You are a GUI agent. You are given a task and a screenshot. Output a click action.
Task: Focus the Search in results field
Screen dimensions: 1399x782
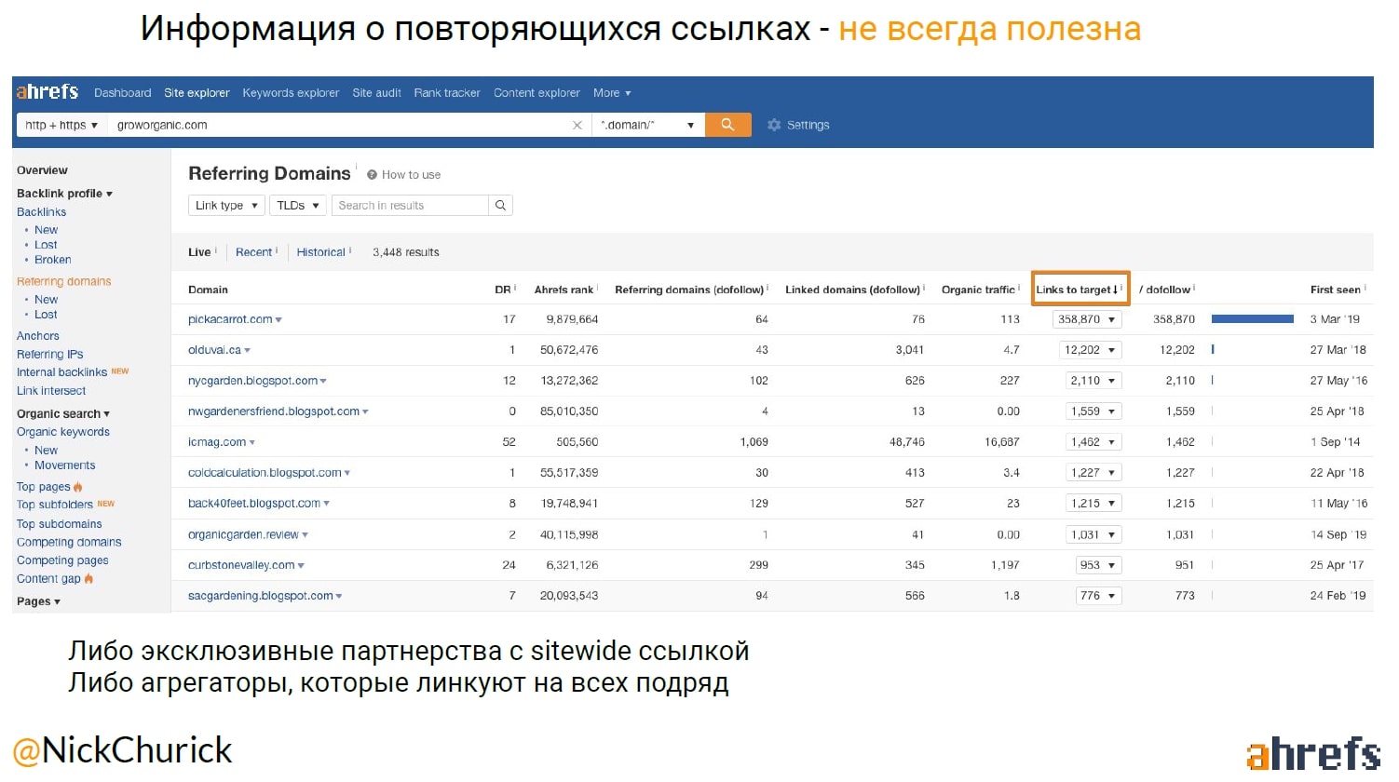[x=410, y=206]
